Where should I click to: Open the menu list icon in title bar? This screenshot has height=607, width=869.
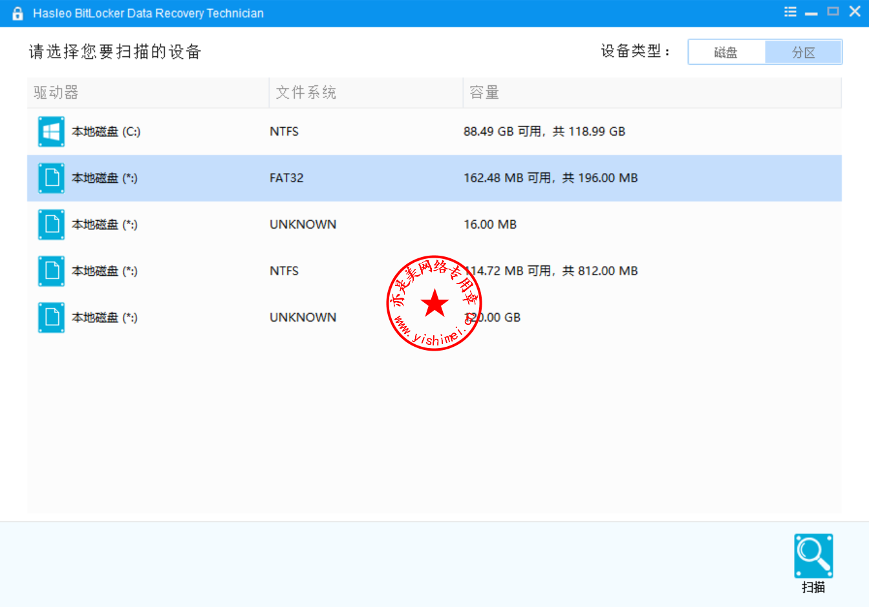(790, 12)
